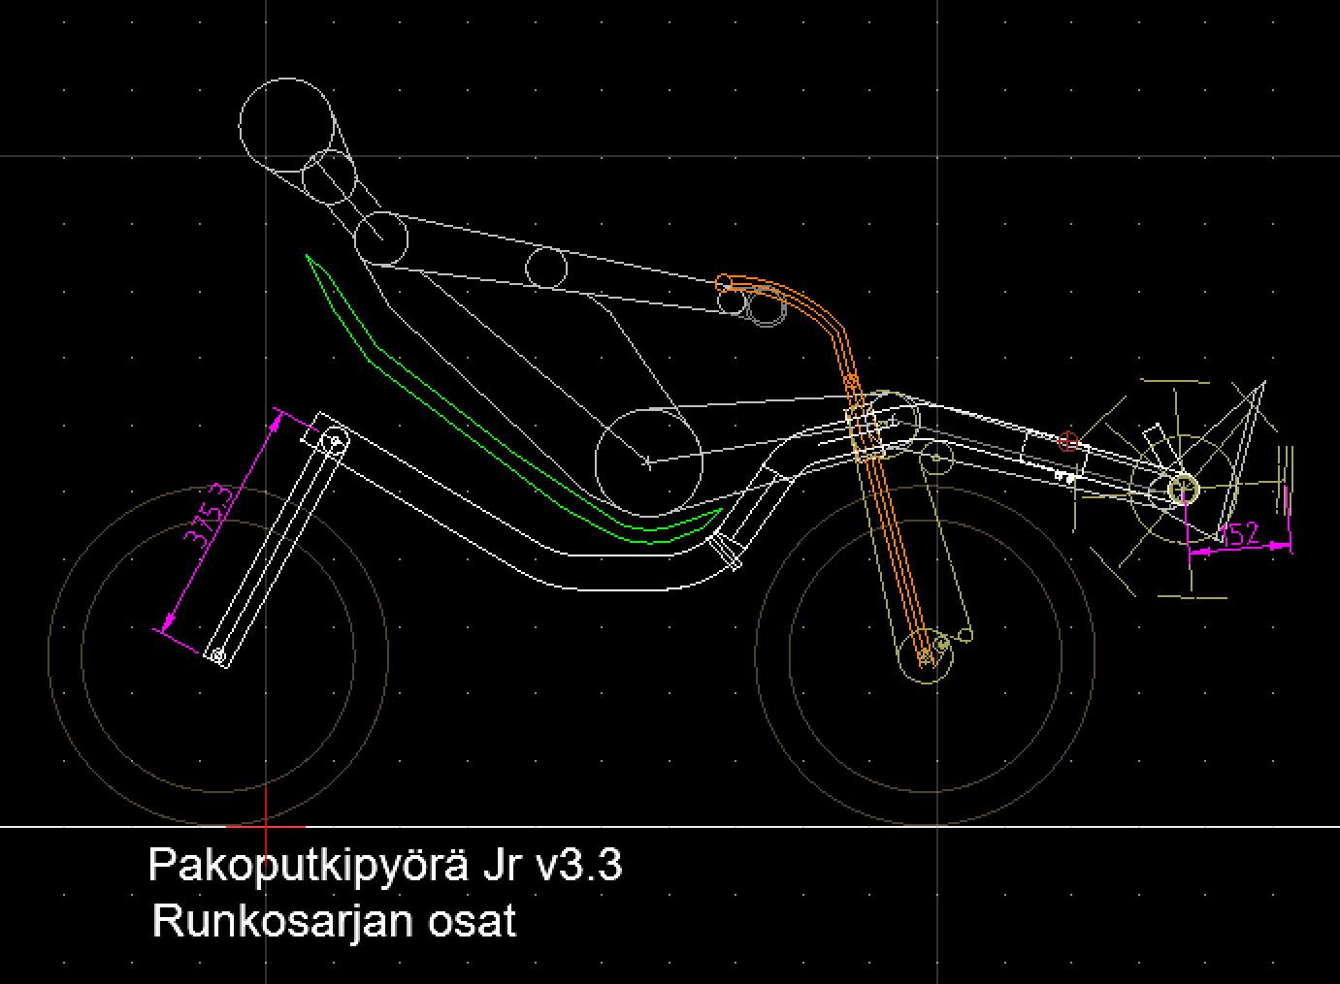Select the small idler circle below the head tube
The height and width of the screenshot is (984, 1340).
coord(937,456)
